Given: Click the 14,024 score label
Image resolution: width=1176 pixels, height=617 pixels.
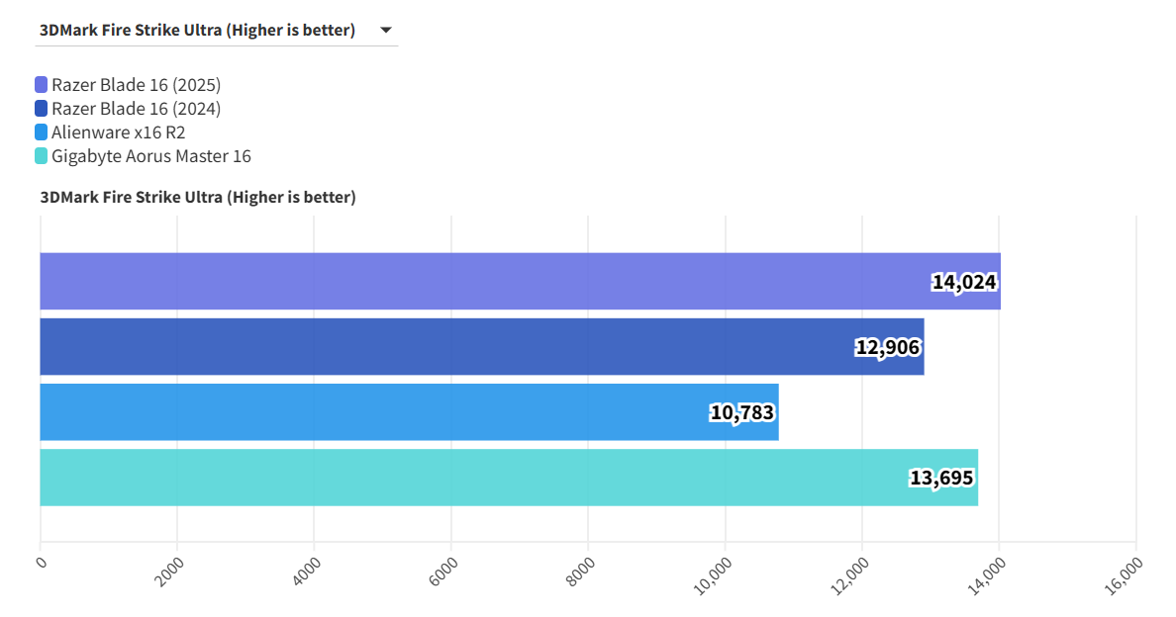Looking at the screenshot, I should [x=964, y=282].
